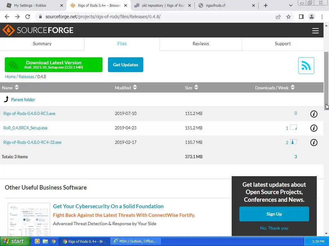Go to the Parent folder link
Viewport: 329px width, 246px height.
pos(23,100)
